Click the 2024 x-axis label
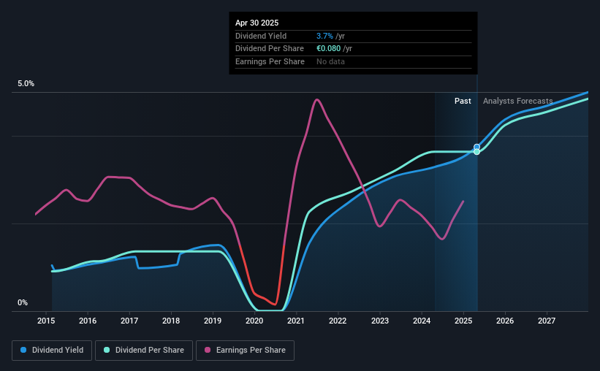 pyautogui.click(x=422, y=321)
